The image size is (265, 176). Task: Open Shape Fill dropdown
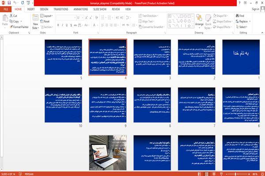(x=220, y=16)
